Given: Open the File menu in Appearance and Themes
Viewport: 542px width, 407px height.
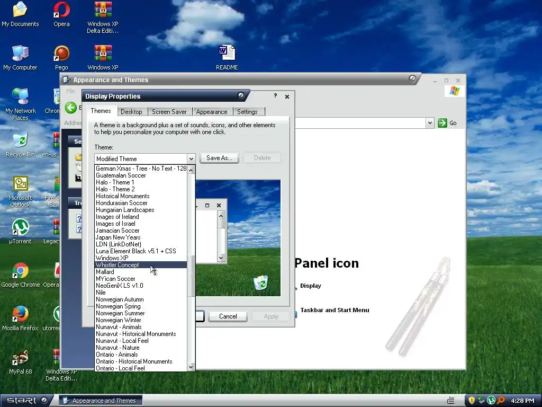Looking at the screenshot, I should pos(70,91).
